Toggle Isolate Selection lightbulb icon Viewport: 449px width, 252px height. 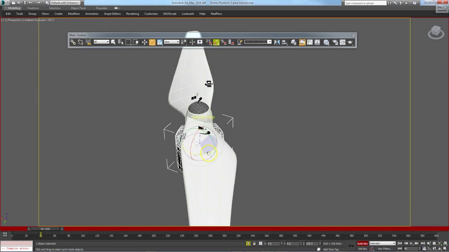coord(248,243)
